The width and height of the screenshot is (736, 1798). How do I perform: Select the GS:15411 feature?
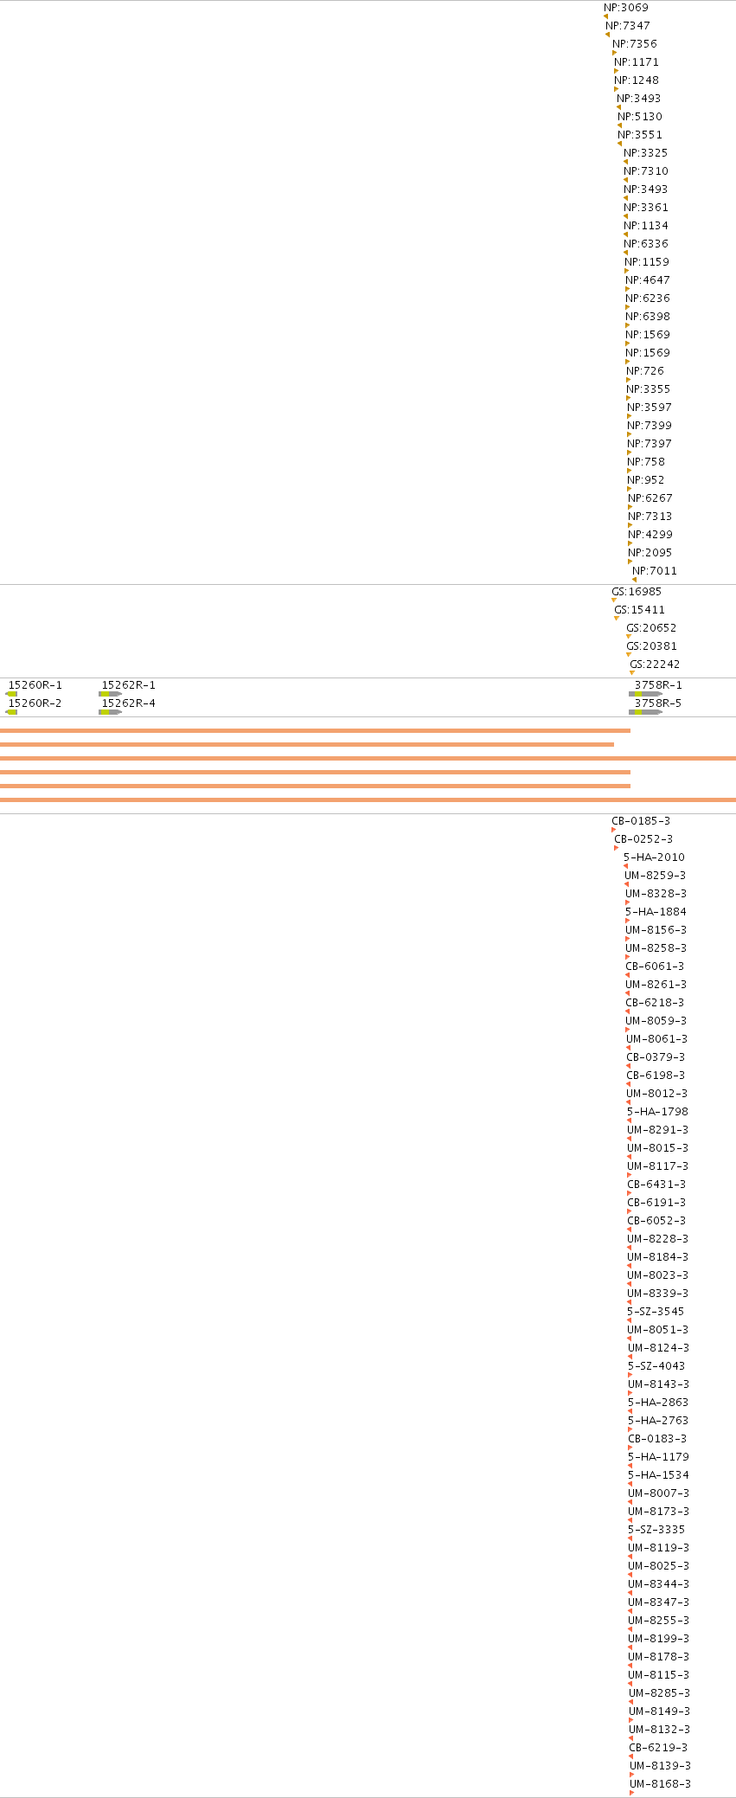640,610
